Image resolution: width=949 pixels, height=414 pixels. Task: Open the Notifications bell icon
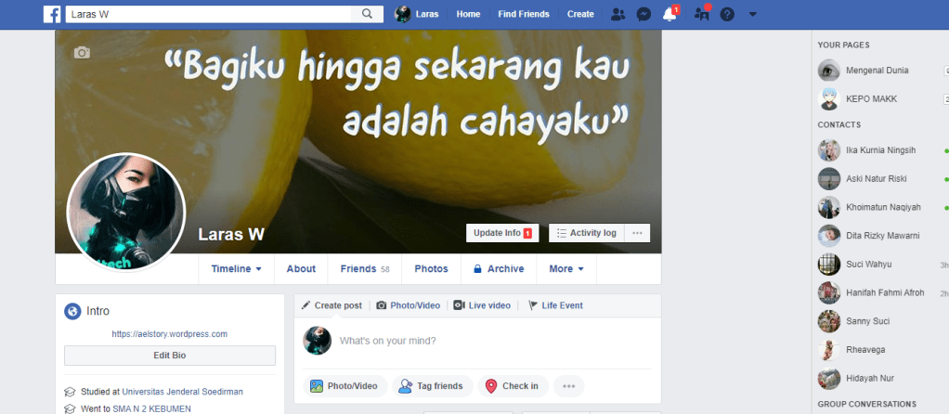669,14
